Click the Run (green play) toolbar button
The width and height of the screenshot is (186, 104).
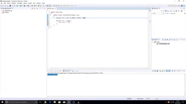(x=21, y=6)
